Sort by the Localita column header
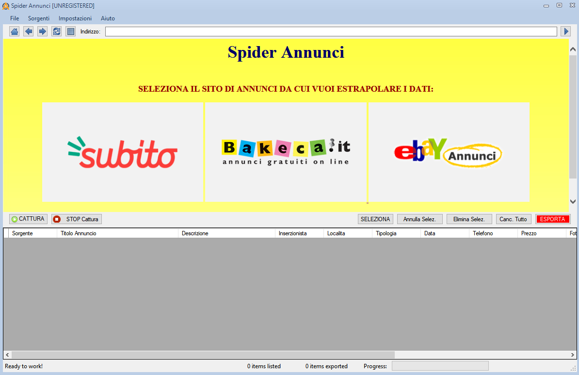Image resolution: width=579 pixels, height=375 pixels. click(x=348, y=233)
